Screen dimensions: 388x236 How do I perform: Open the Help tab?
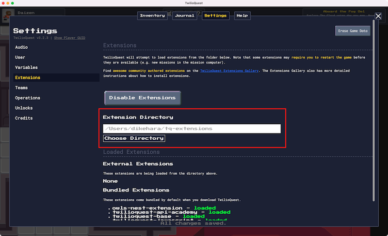242,15
